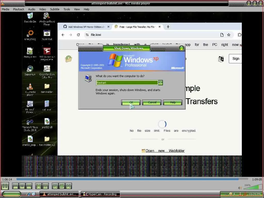Open a new browser tab with plus
The width and height of the screenshot is (264, 198).
168,27
